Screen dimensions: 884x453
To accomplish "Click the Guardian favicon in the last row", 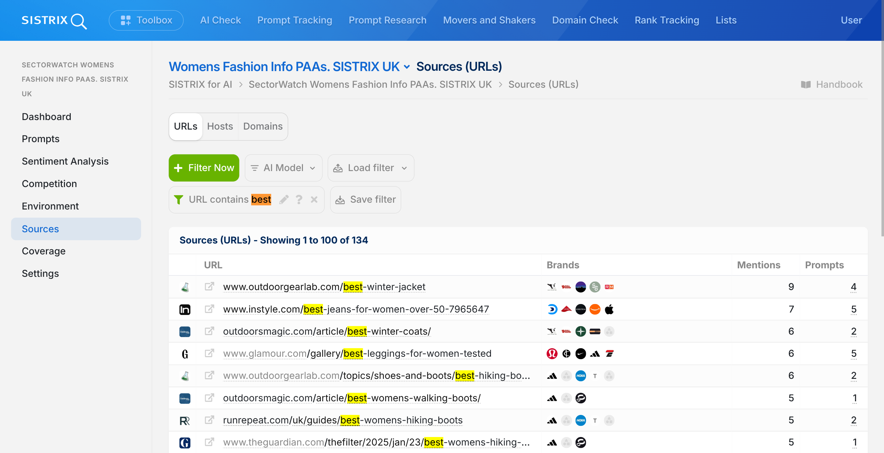I will (x=185, y=443).
